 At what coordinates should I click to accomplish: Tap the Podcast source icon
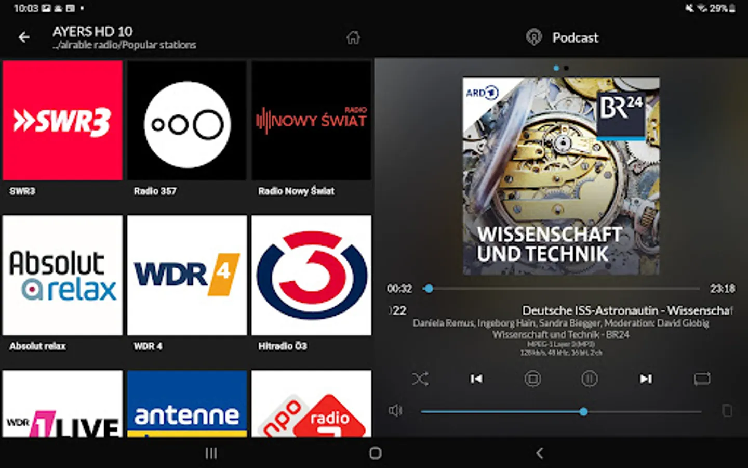point(533,37)
